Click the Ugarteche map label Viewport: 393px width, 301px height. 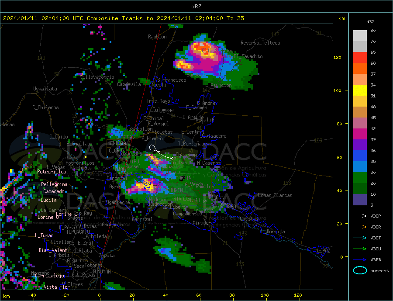click(118, 202)
